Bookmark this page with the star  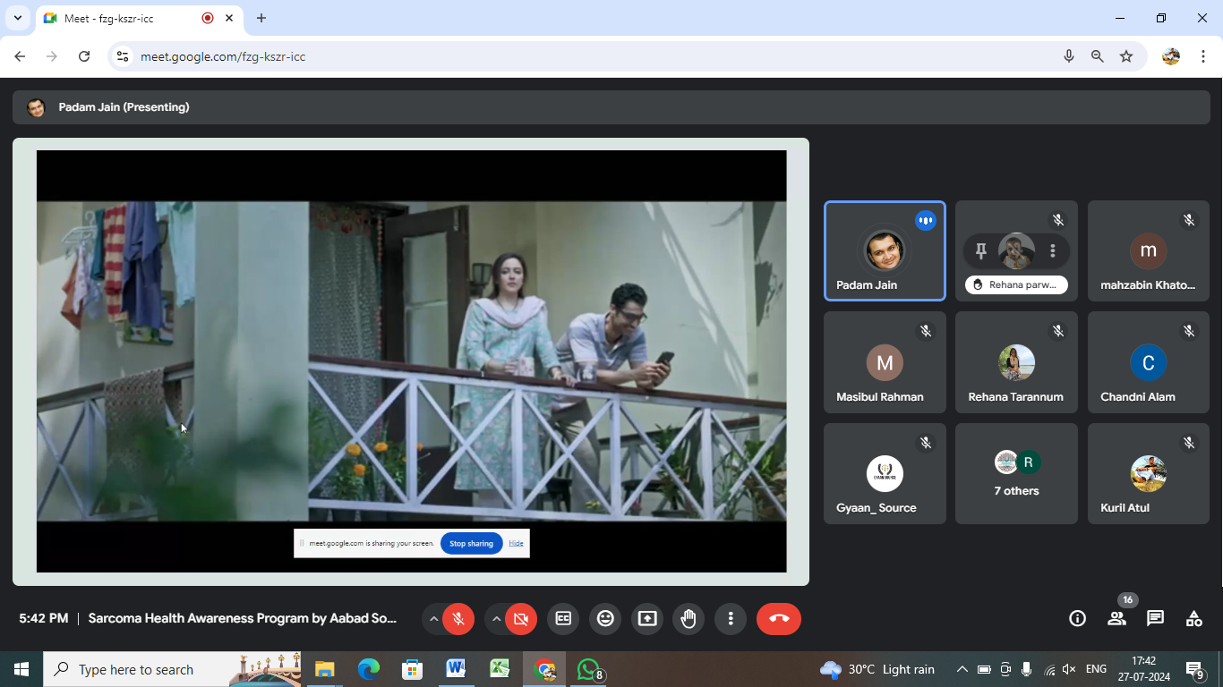point(1126,56)
